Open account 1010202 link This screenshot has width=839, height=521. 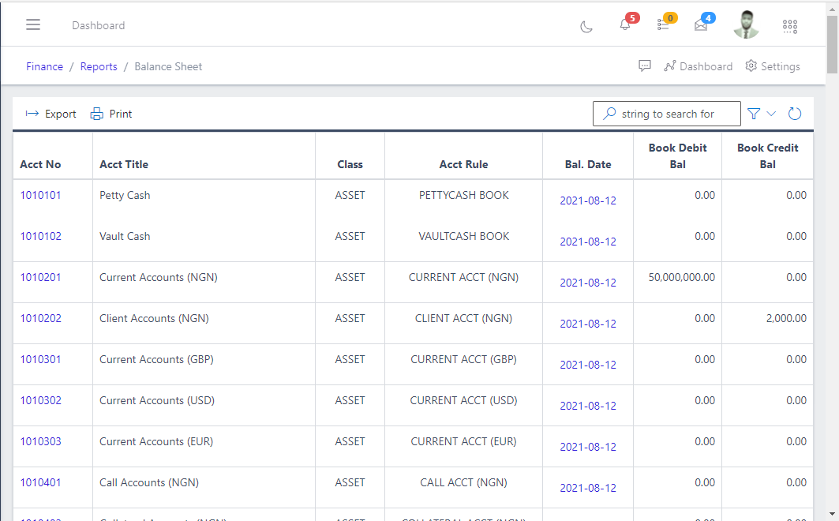(41, 318)
